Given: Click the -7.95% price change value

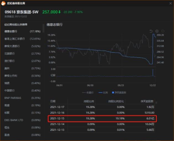Looking at the screenshot, I should [79, 12].
